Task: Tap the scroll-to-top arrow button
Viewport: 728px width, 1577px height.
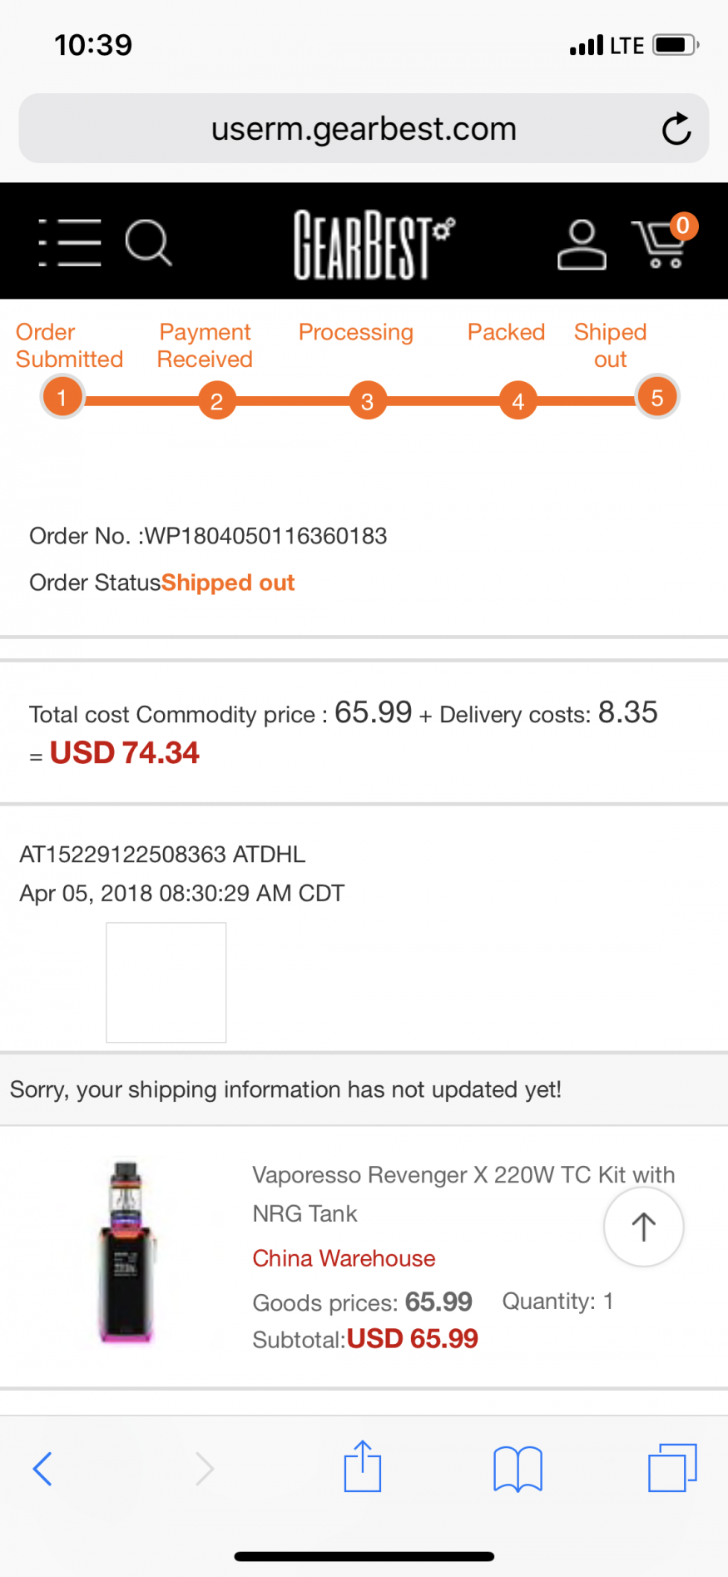Action: (x=643, y=1227)
